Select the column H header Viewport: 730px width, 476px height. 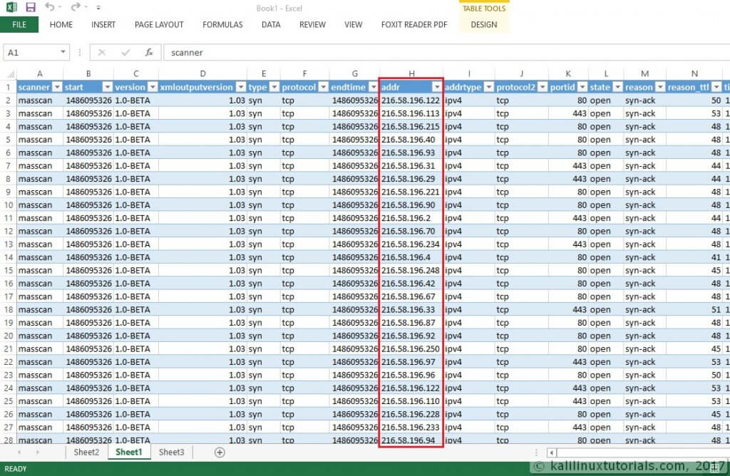pyautogui.click(x=411, y=74)
